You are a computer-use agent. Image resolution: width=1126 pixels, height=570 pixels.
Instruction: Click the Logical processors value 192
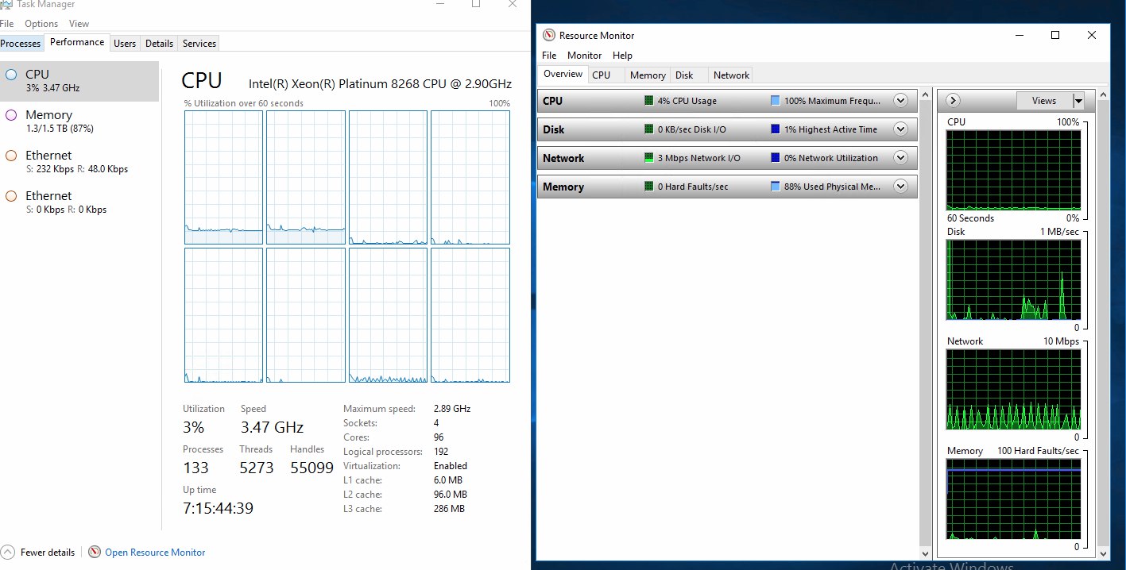[x=442, y=452]
